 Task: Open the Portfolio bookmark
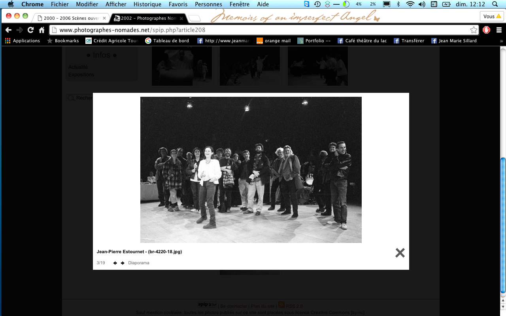pyautogui.click(x=314, y=41)
